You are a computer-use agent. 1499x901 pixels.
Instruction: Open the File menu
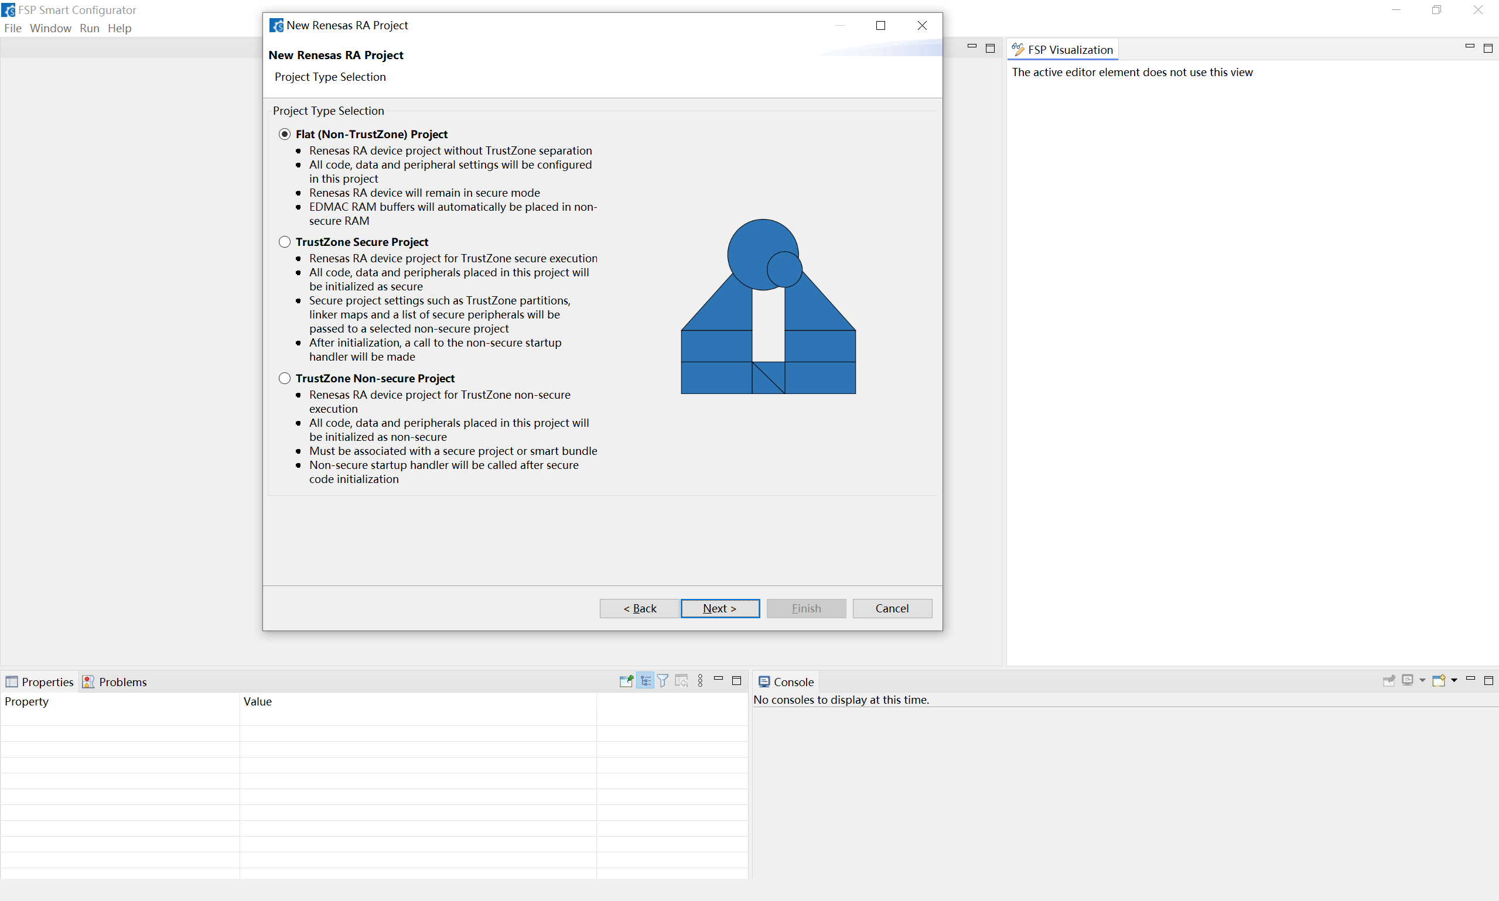point(13,28)
